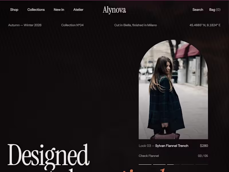229x172 pixels.
Task: Jump to fourth slide progress segment
Action: point(187,164)
